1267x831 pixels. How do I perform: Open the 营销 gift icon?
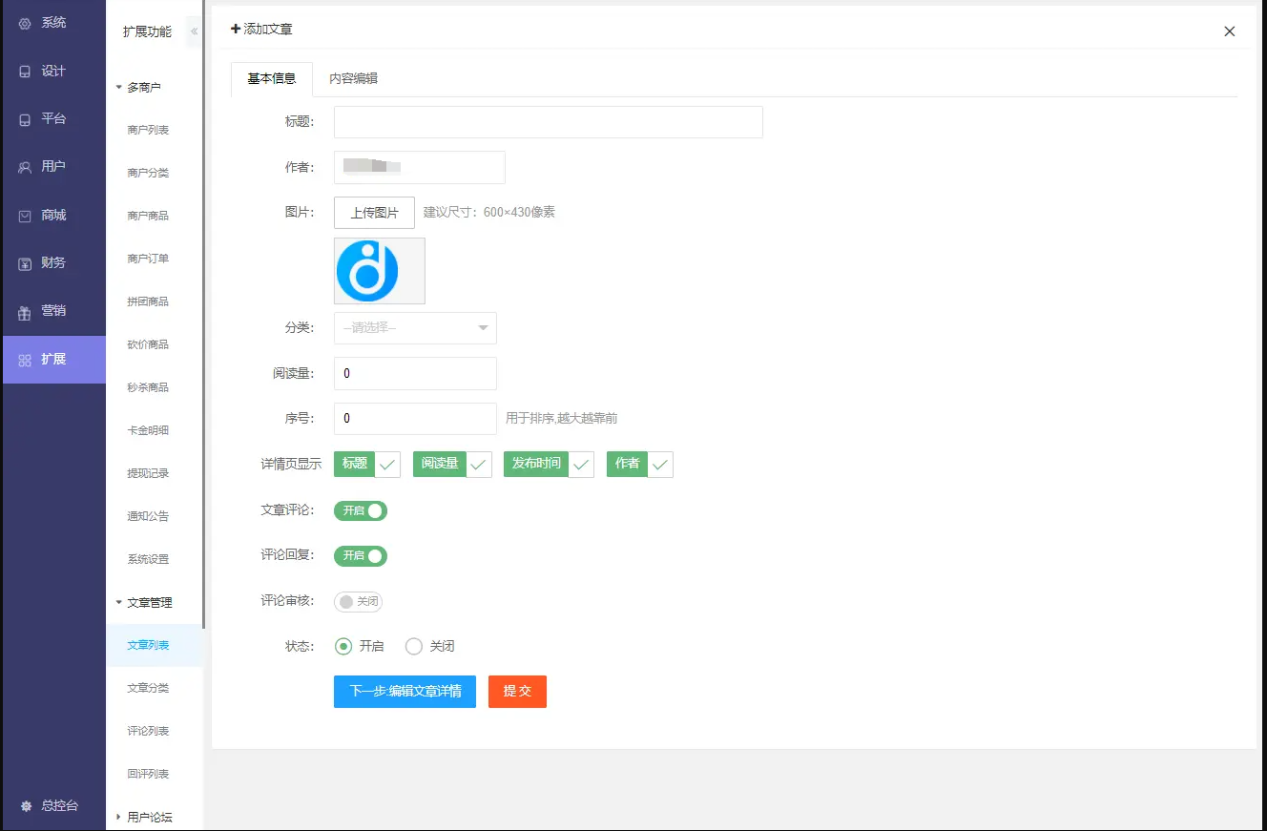point(25,311)
